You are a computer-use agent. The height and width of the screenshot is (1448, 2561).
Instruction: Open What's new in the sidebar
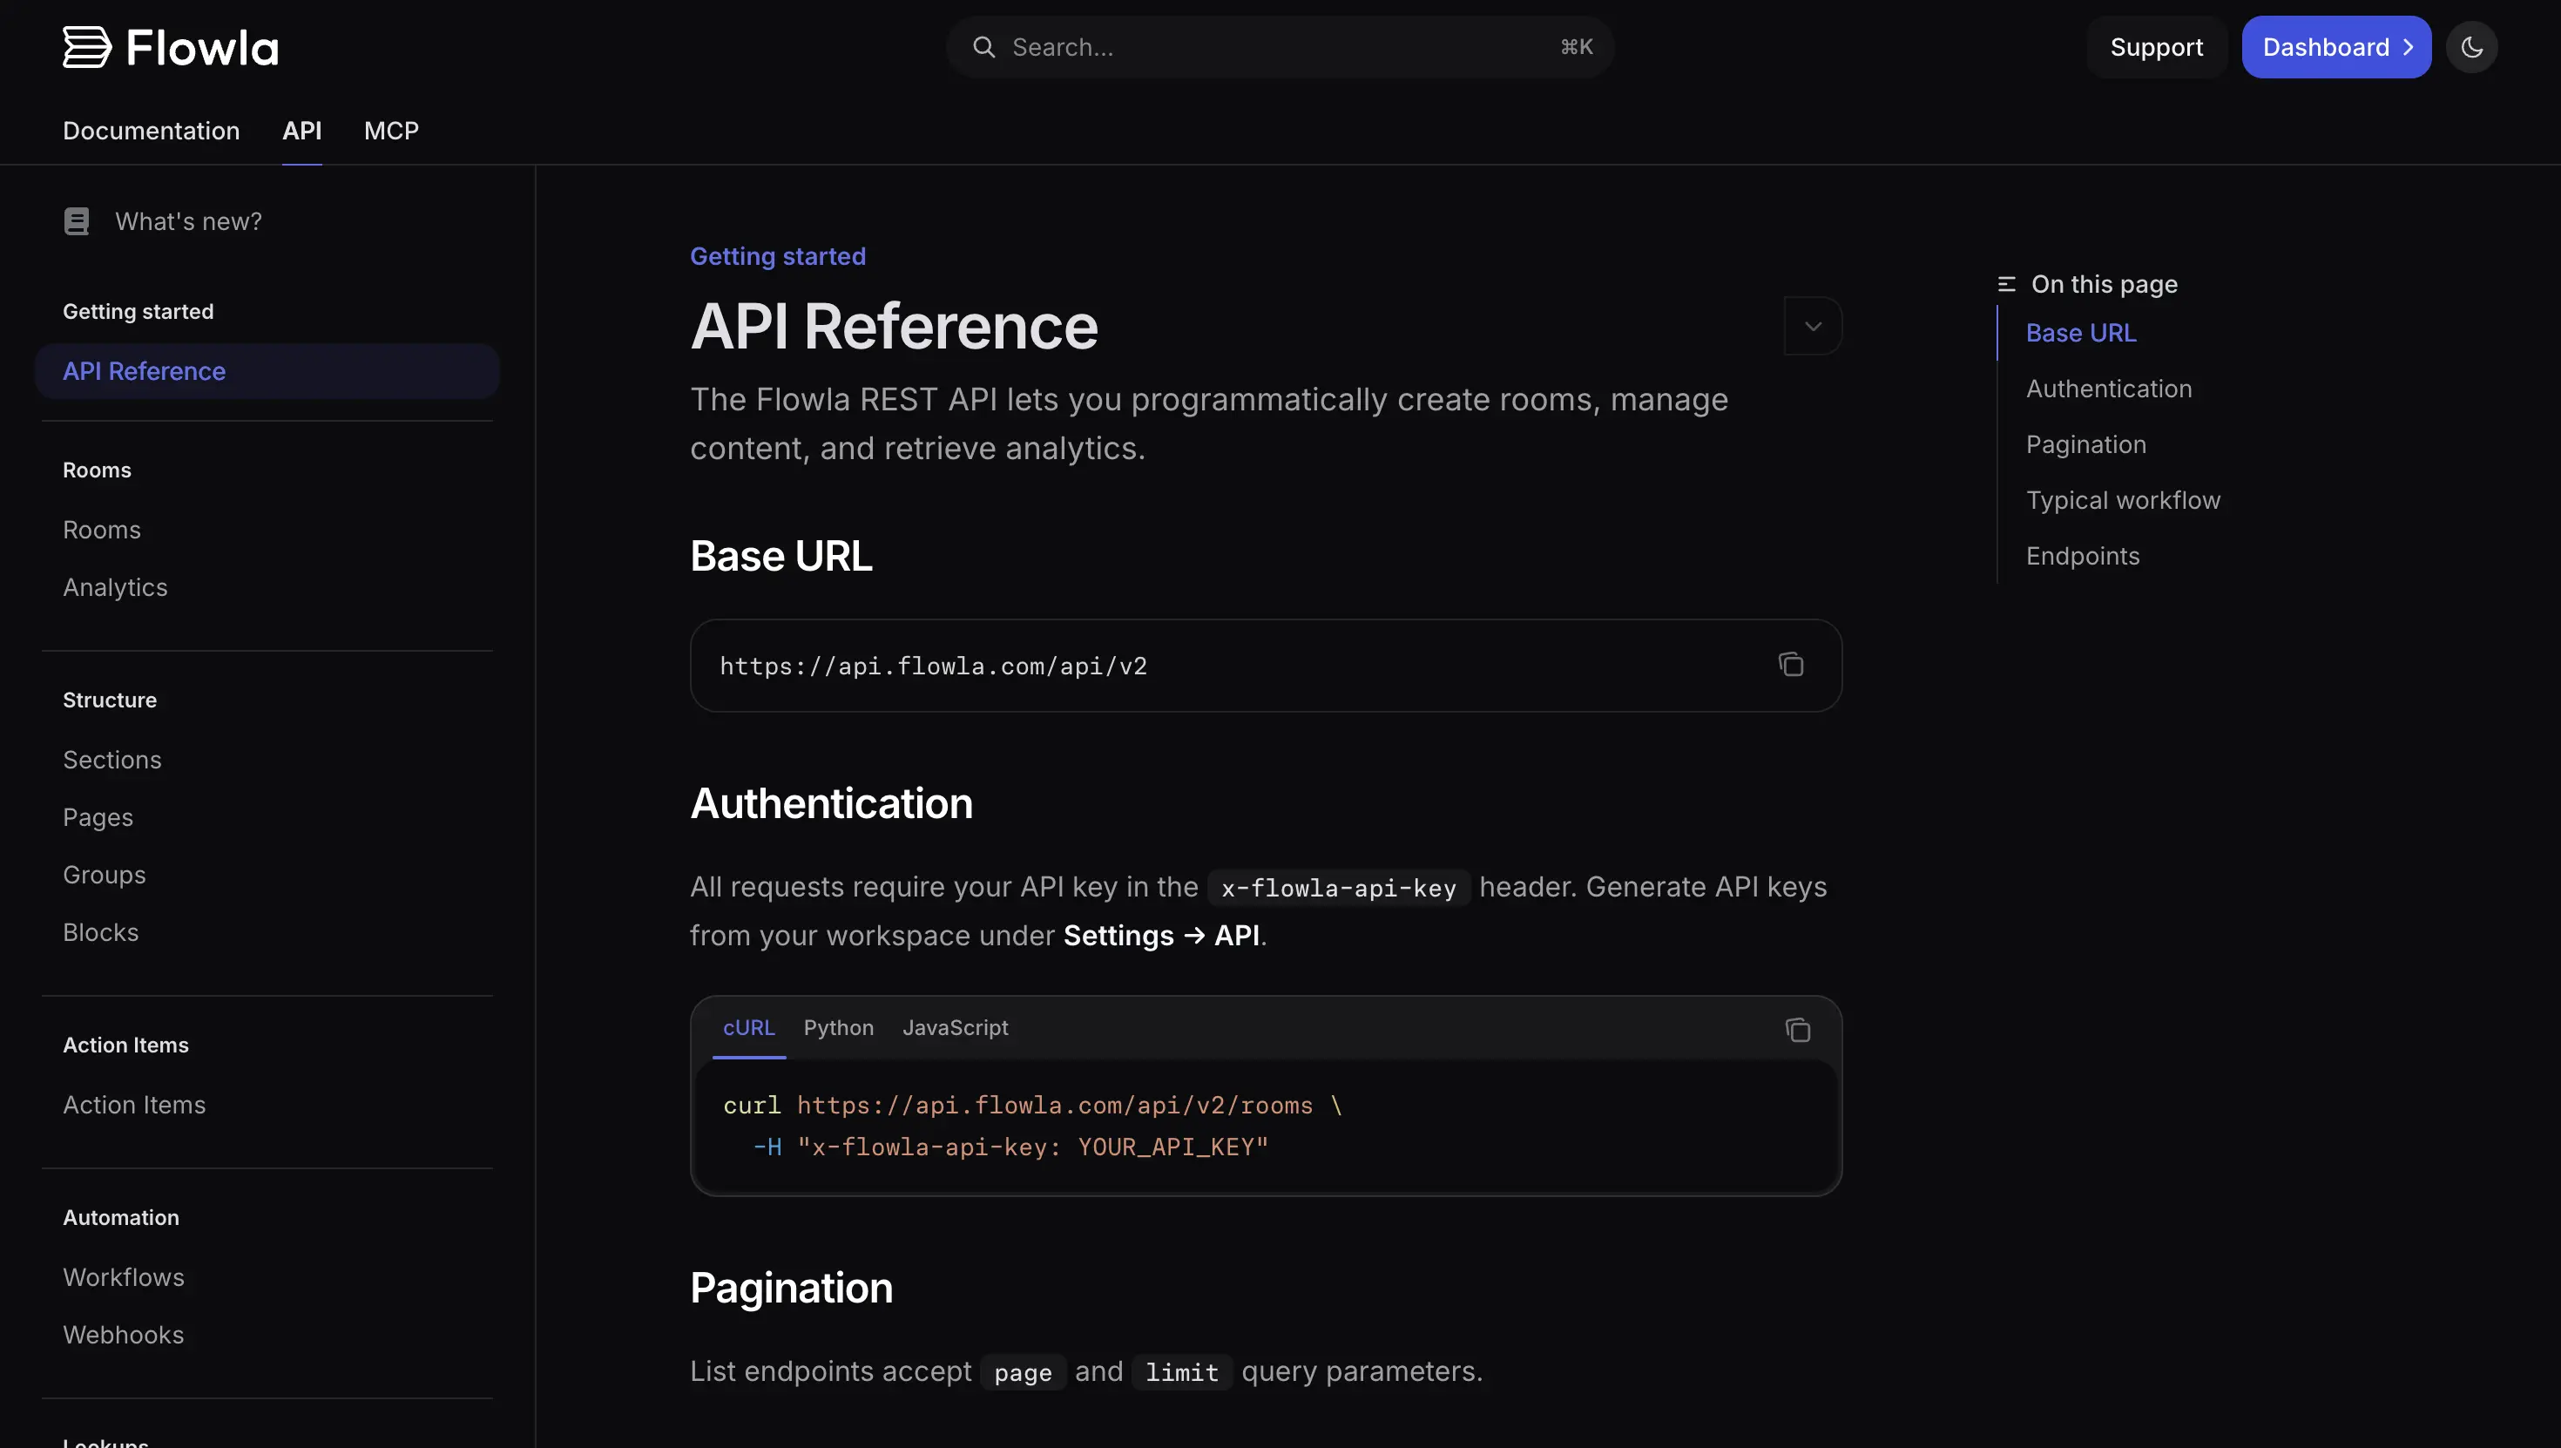click(188, 220)
